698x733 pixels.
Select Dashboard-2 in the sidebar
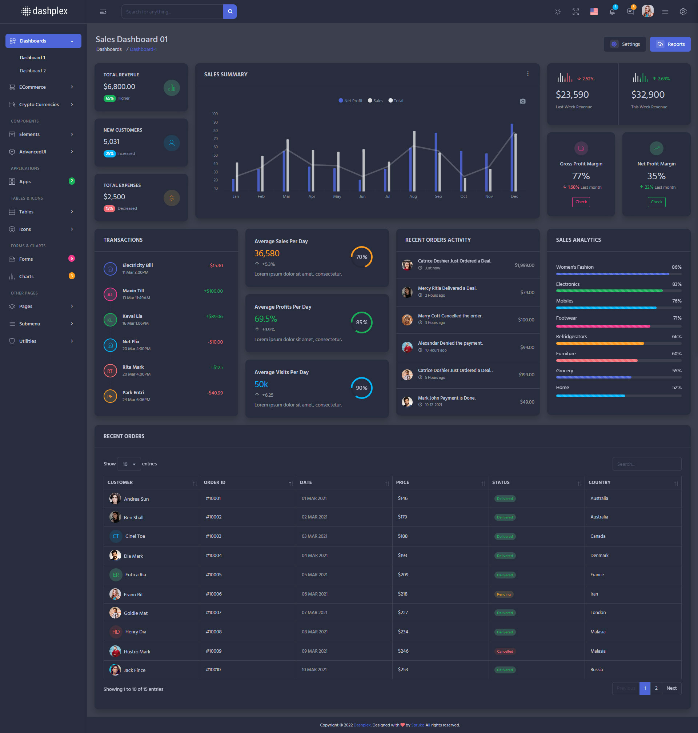[x=33, y=71]
